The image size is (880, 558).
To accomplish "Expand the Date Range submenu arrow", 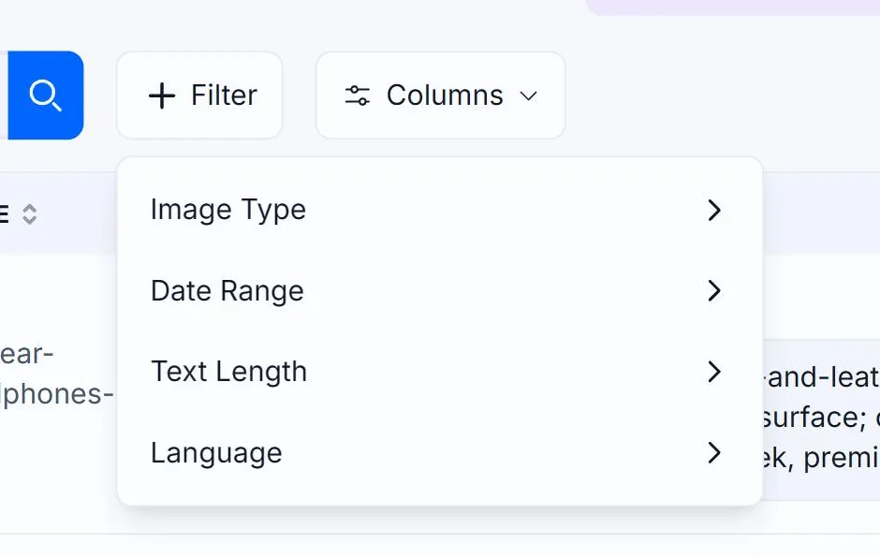I will tap(714, 291).
